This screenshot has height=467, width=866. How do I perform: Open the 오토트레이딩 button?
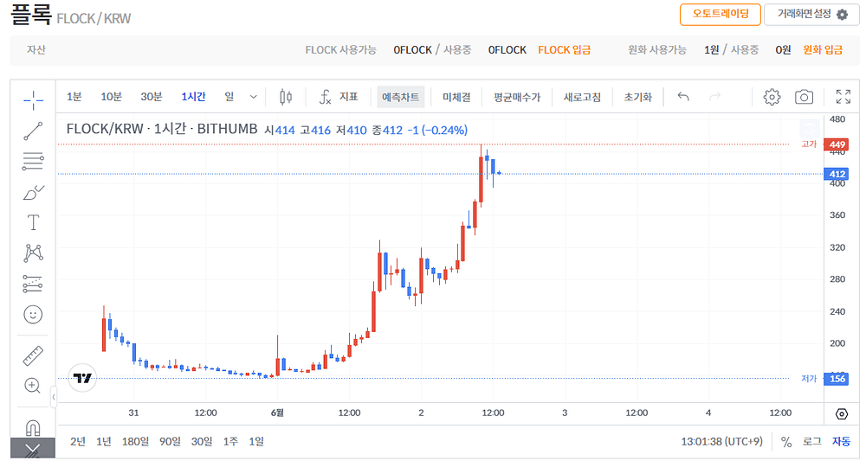(721, 14)
